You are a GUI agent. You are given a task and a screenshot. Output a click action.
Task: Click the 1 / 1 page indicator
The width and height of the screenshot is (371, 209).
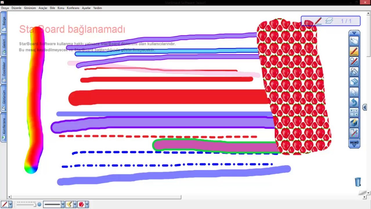coord(346,21)
